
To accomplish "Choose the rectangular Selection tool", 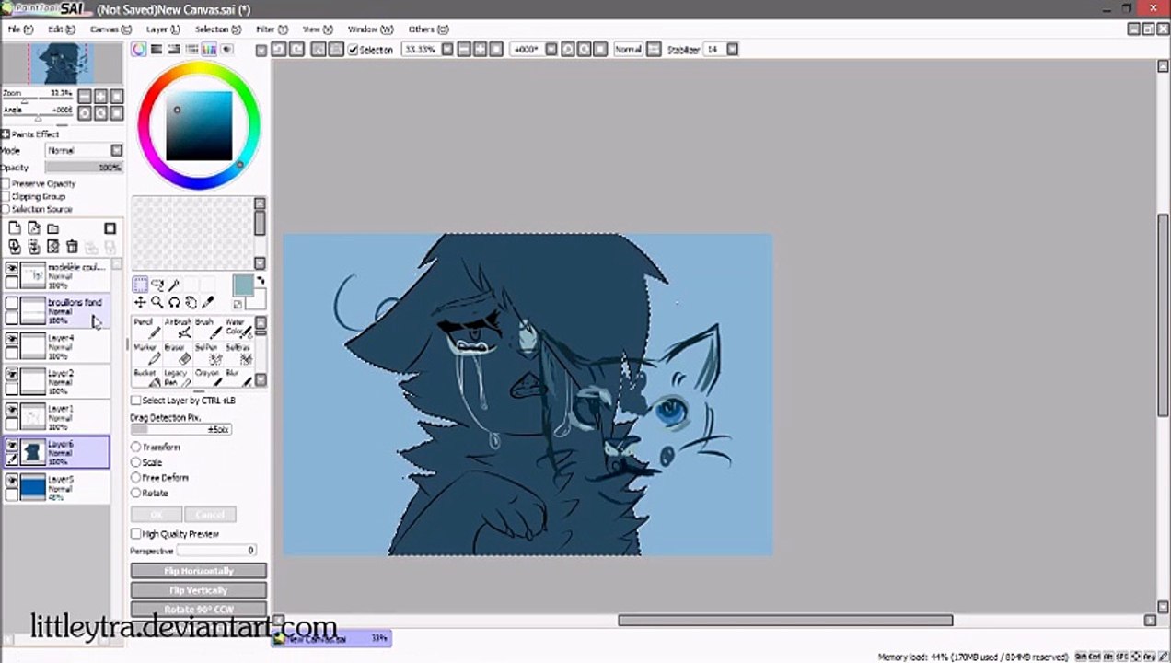I will tap(140, 285).
